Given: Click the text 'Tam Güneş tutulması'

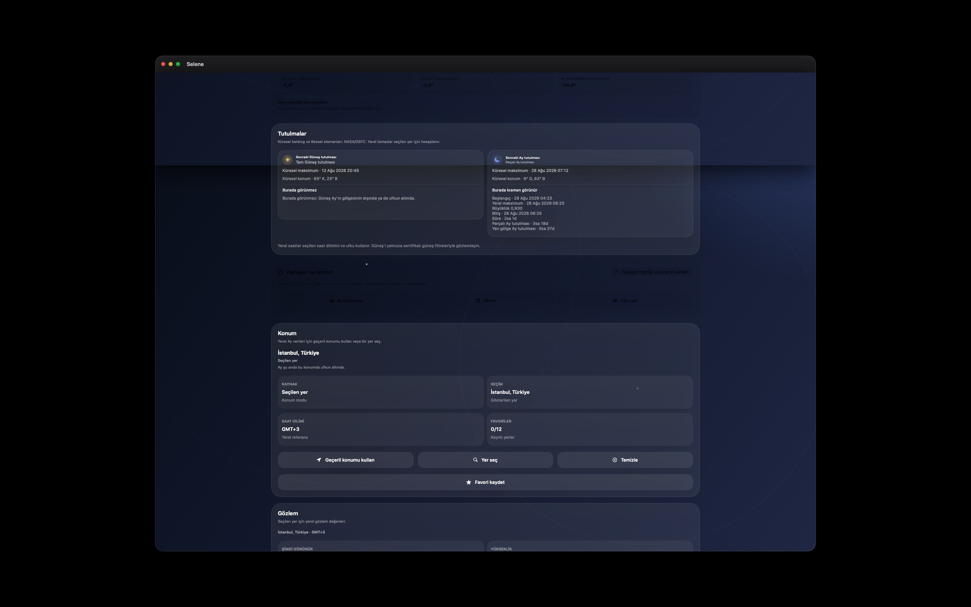Looking at the screenshot, I should click(x=315, y=162).
